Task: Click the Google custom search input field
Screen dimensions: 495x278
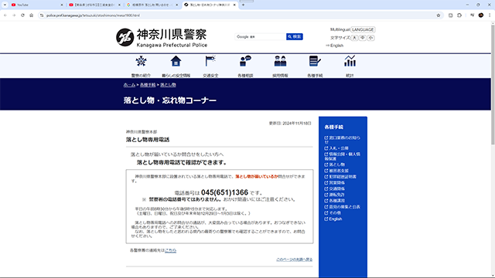Action: 260,37
